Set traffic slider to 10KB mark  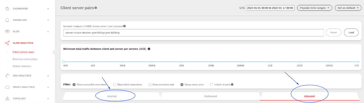pos(122,62)
